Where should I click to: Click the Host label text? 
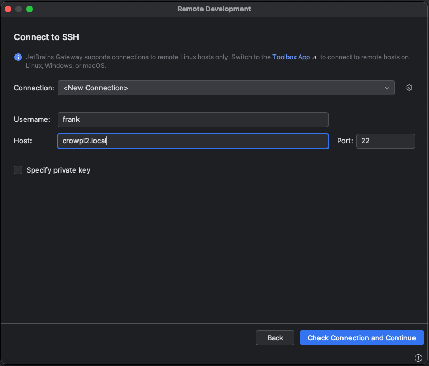pos(23,141)
